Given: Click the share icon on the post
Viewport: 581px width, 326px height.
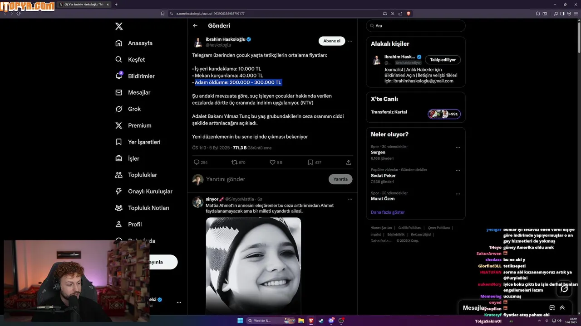Looking at the screenshot, I should click(x=349, y=162).
